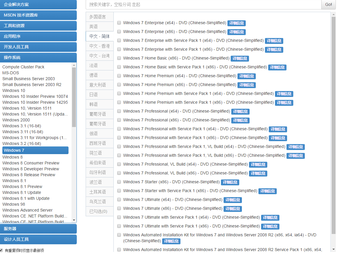This screenshot has width=337, height=254.
Task: Open the 德语 language tab
Action: (100, 75)
